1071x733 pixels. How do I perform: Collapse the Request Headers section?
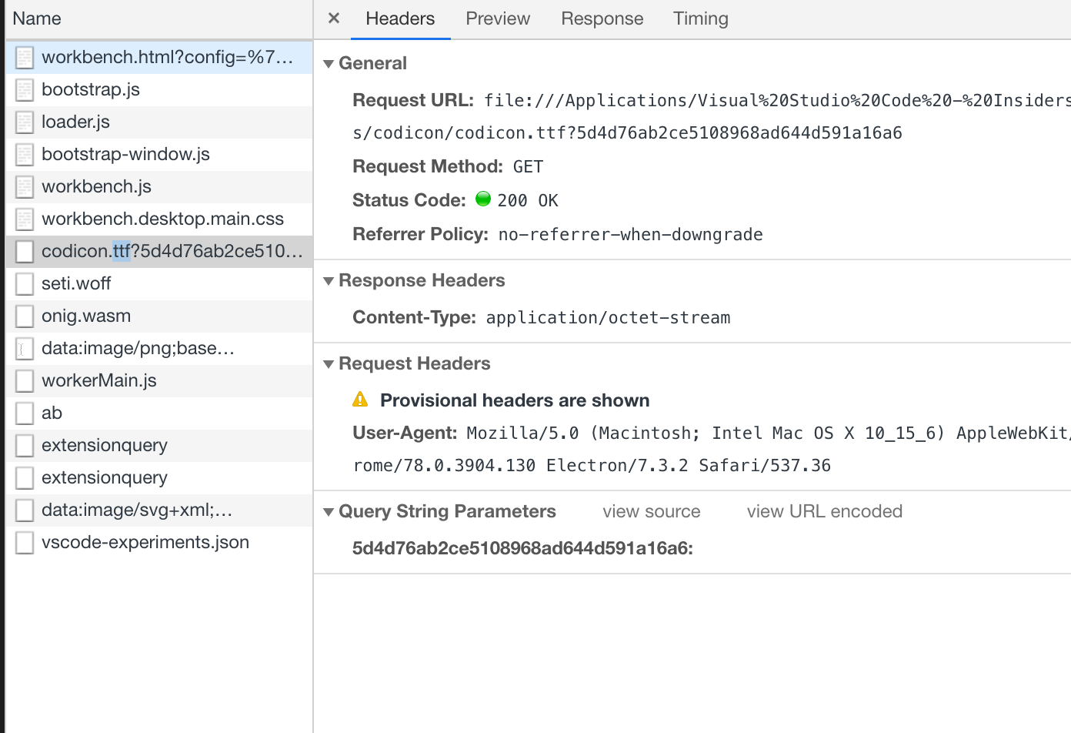(329, 363)
